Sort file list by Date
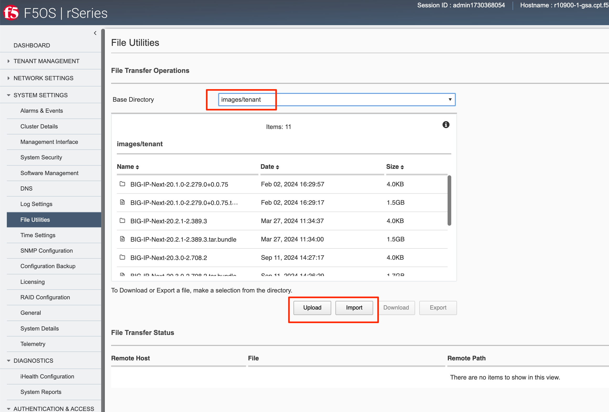The height and width of the screenshot is (412, 609). 270,167
